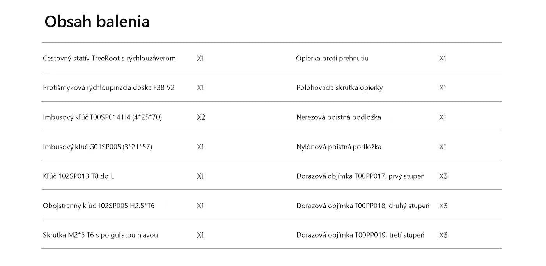Click the 'Obsah balenia' heading
Screen dimensions: 546x266
pos(97,21)
